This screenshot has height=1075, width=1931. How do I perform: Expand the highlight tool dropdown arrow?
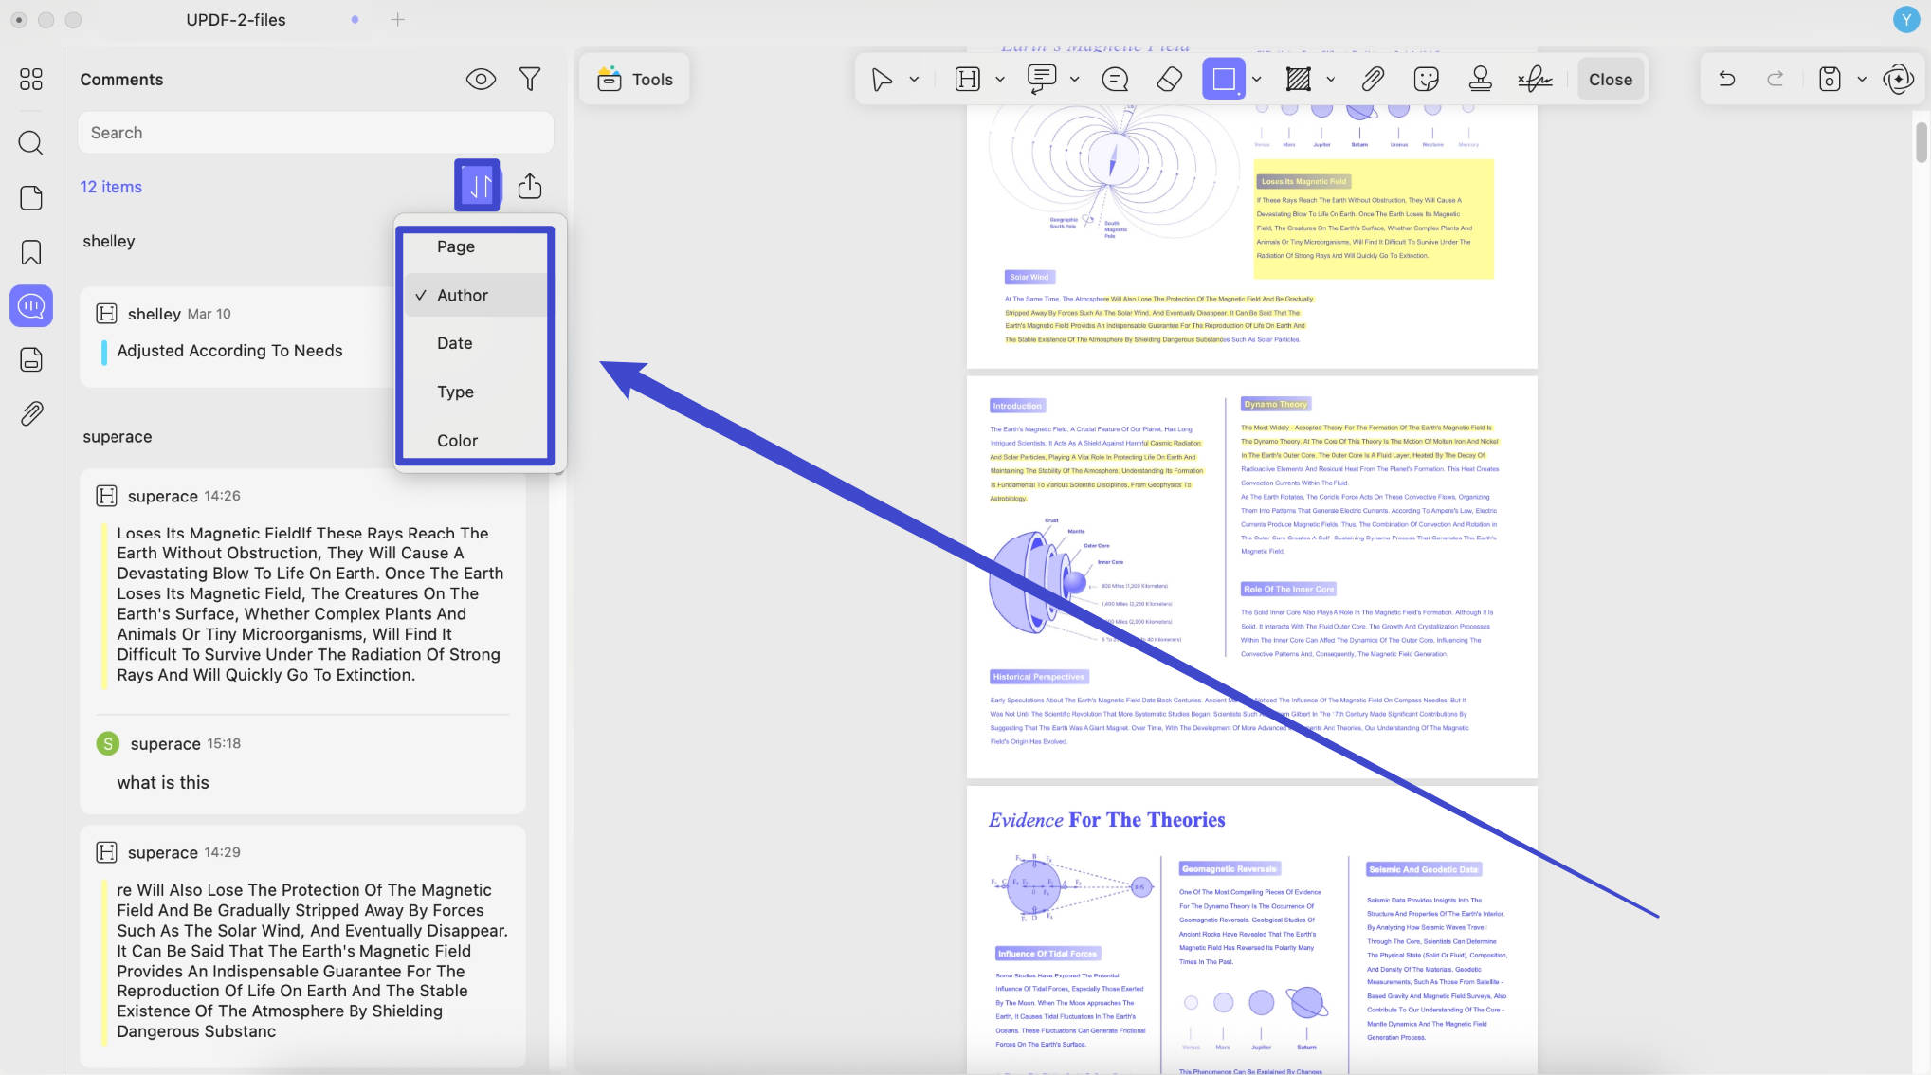tap(999, 80)
